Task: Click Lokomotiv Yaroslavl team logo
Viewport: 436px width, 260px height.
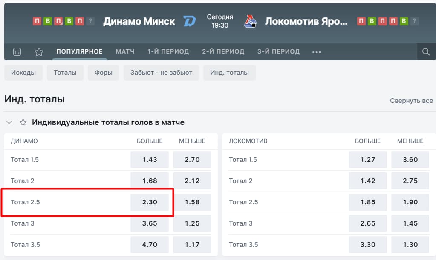Action: pos(250,21)
